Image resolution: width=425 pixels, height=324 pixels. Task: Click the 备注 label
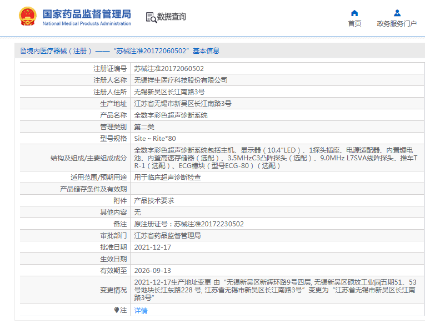[120, 224]
